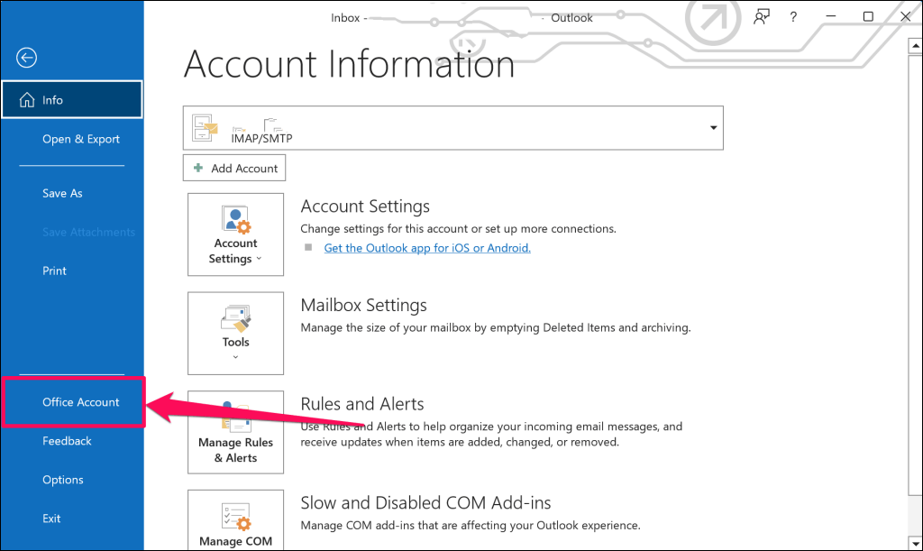Click the question mark Help icon
Image resolution: width=923 pixels, height=551 pixels.
793,17
